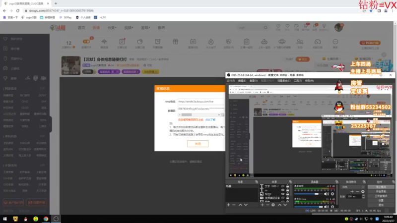Move source down in OBS Sources dock

click(285, 205)
